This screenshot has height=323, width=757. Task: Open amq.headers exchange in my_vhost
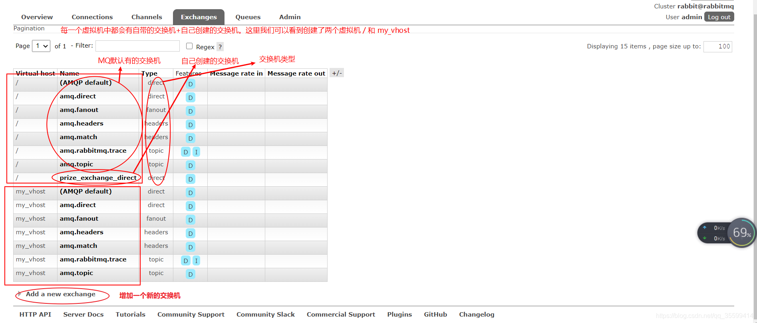tap(81, 232)
